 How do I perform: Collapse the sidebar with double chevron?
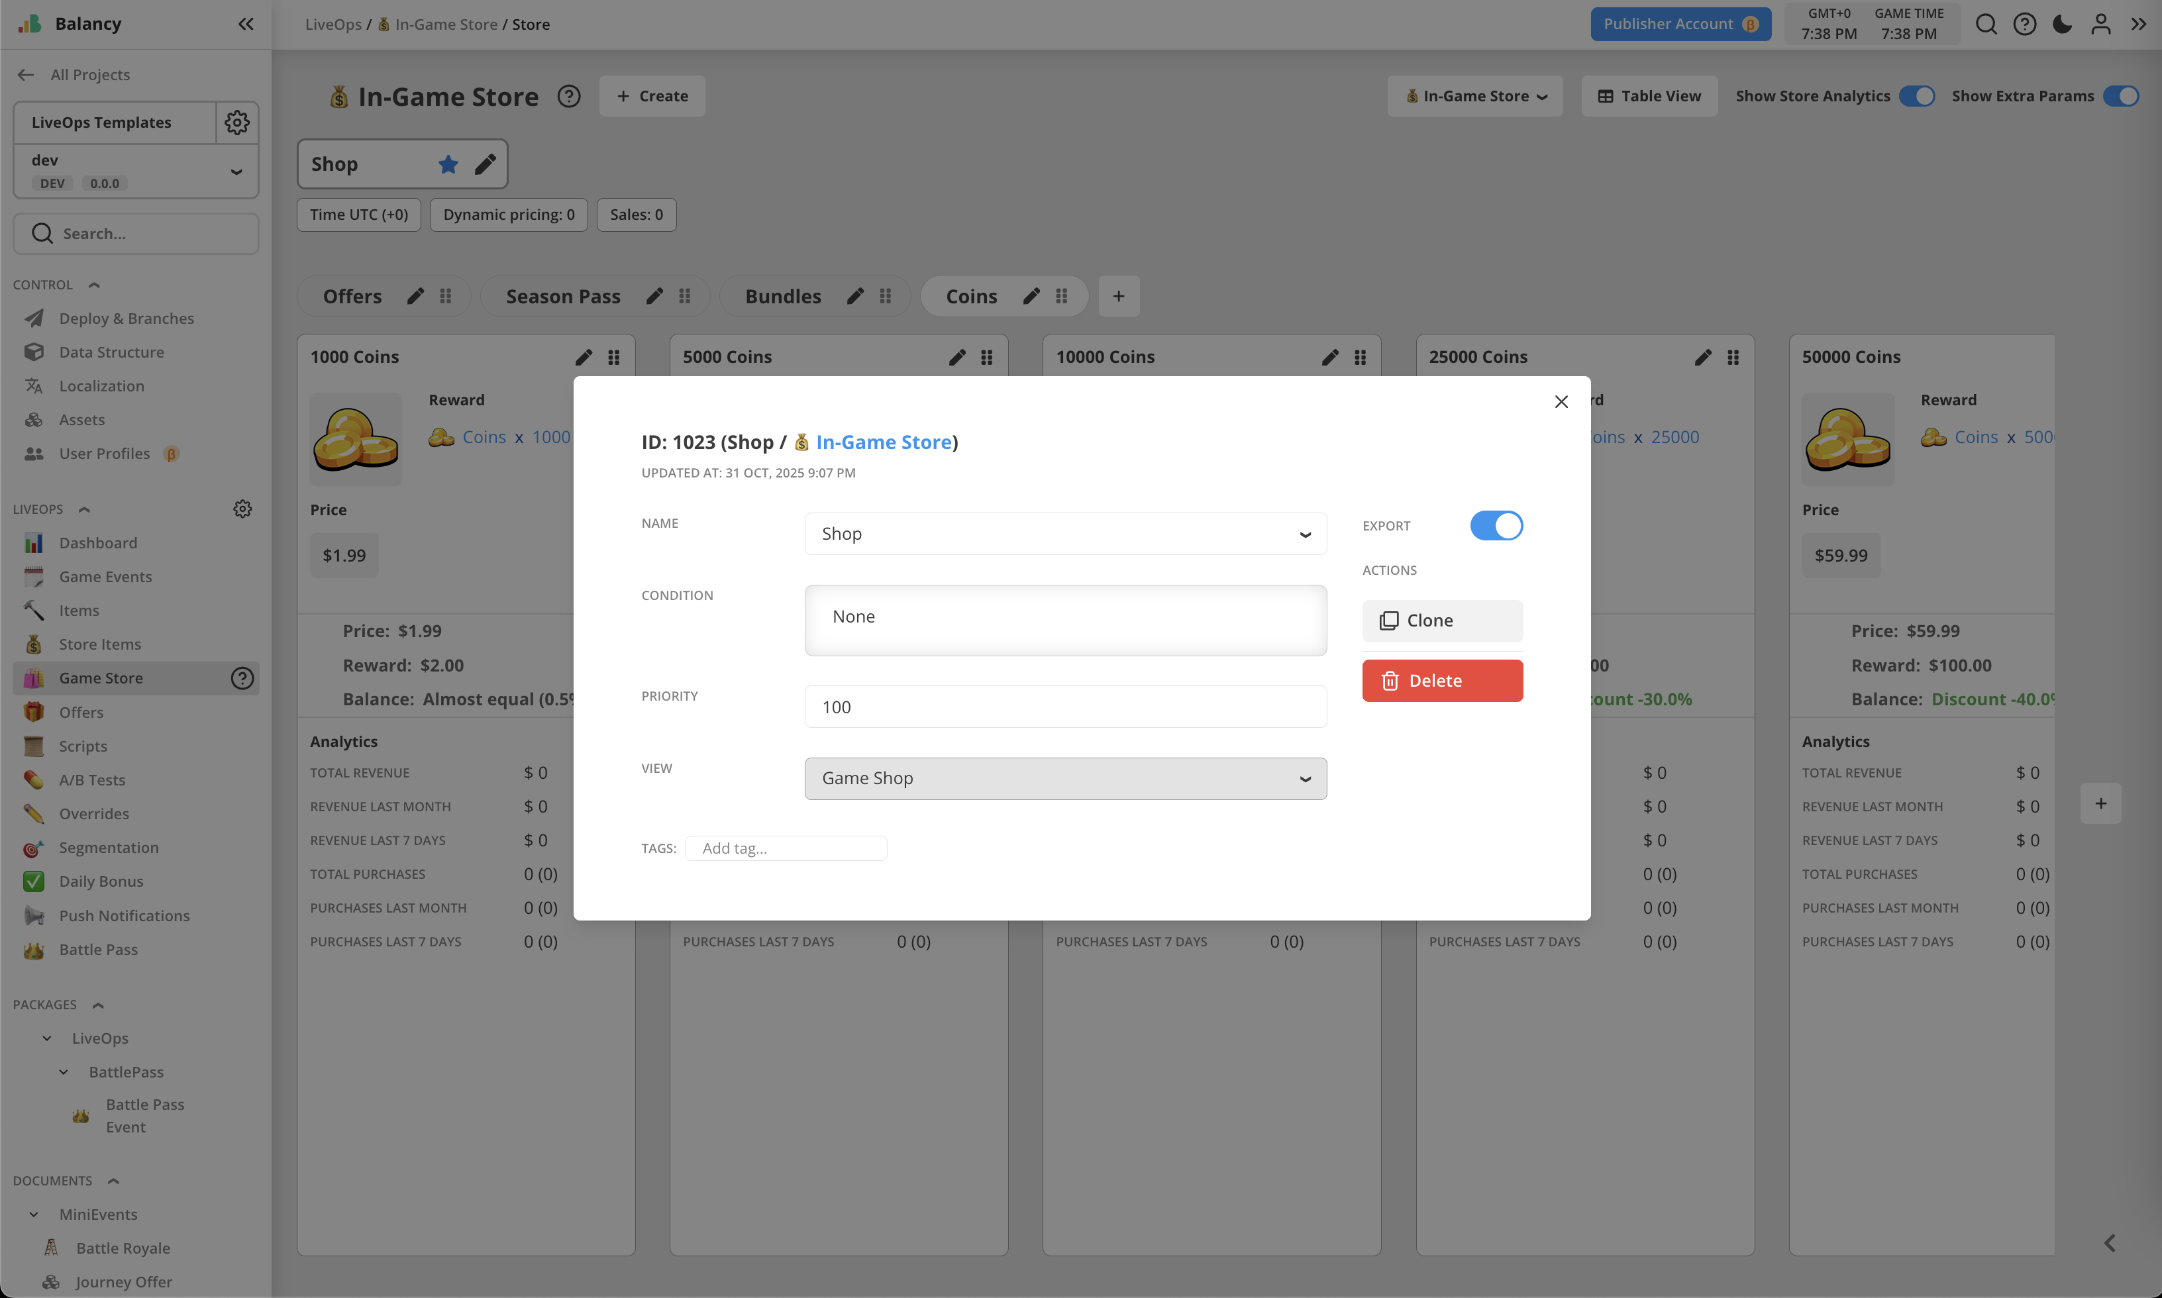click(246, 25)
